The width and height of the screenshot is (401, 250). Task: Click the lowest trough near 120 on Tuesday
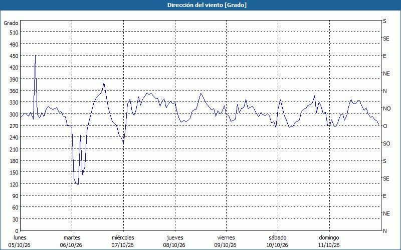point(77,184)
